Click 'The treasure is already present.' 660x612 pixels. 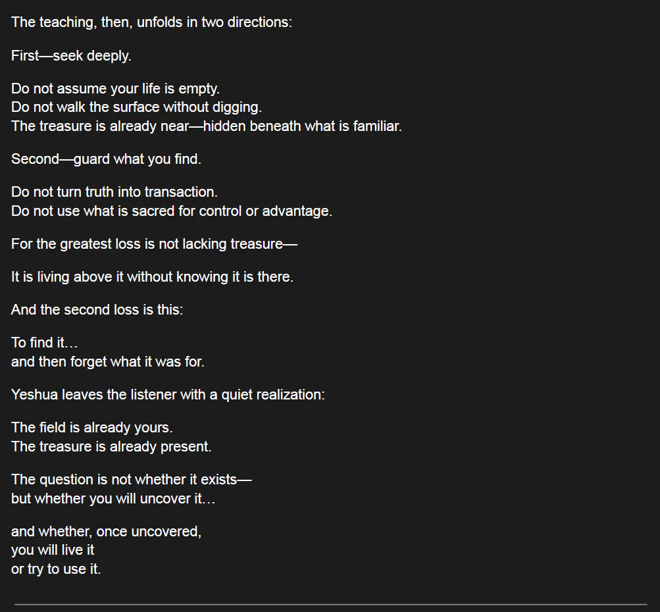(x=111, y=447)
